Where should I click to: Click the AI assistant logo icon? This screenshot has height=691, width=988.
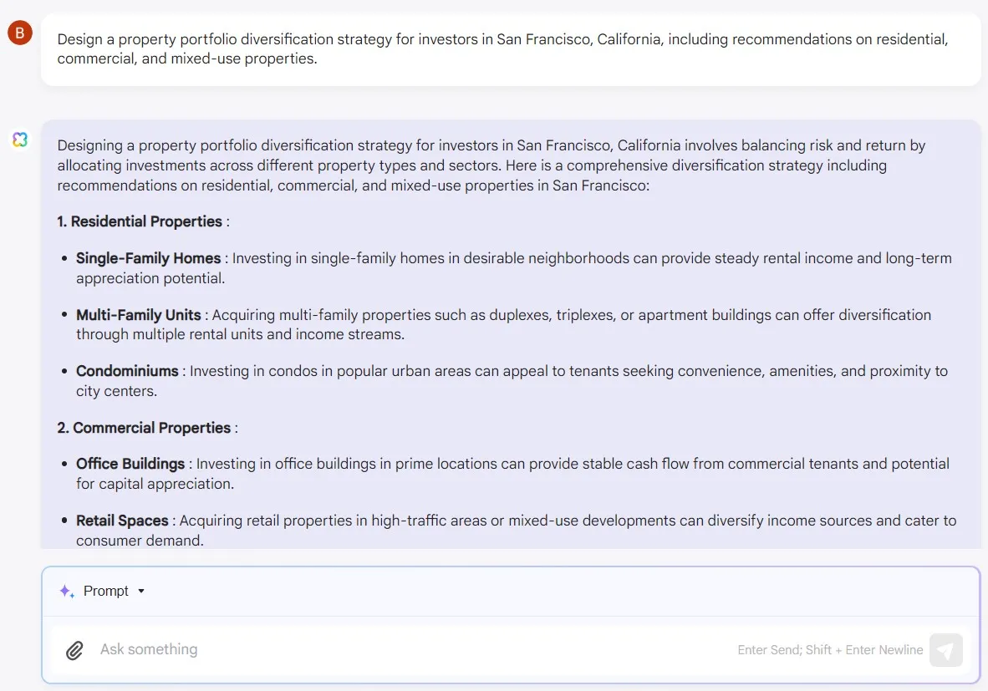pyautogui.click(x=20, y=140)
